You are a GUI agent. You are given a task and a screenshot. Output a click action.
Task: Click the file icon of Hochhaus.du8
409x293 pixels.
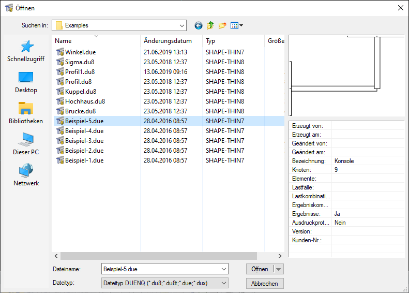point(60,101)
